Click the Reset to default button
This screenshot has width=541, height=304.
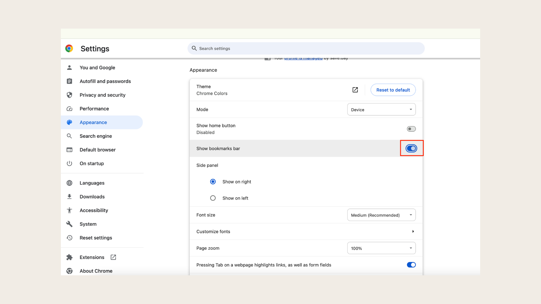393,90
